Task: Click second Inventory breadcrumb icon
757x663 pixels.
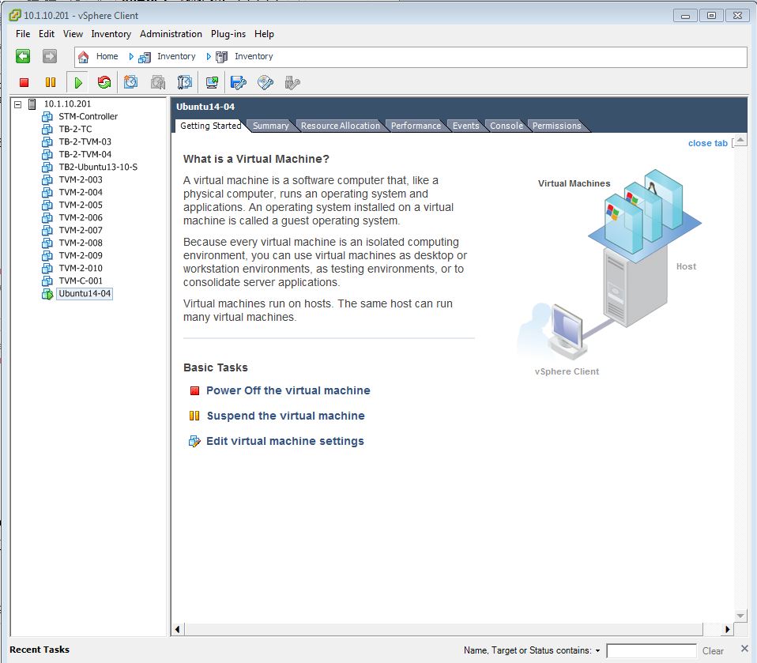Action: point(221,57)
